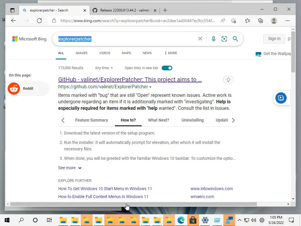Open the taskbar clock showing 1:05 PM
301x226 pixels.
pyautogui.click(x=276, y=220)
